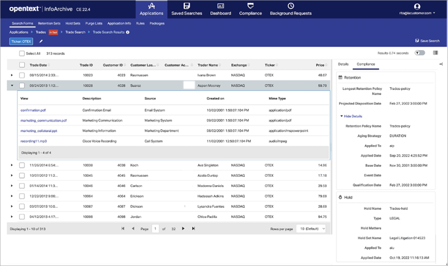Check the Select All checkbox
Screen dimensions: 448x266
22,53
